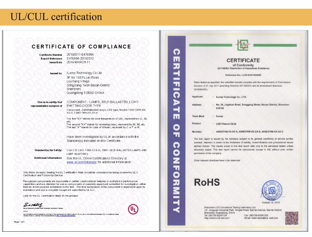Click the 'Trade Mark' field label

click(198, 116)
